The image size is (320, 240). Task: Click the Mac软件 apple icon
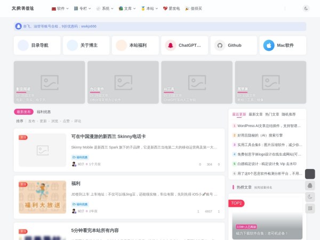(x=269, y=45)
